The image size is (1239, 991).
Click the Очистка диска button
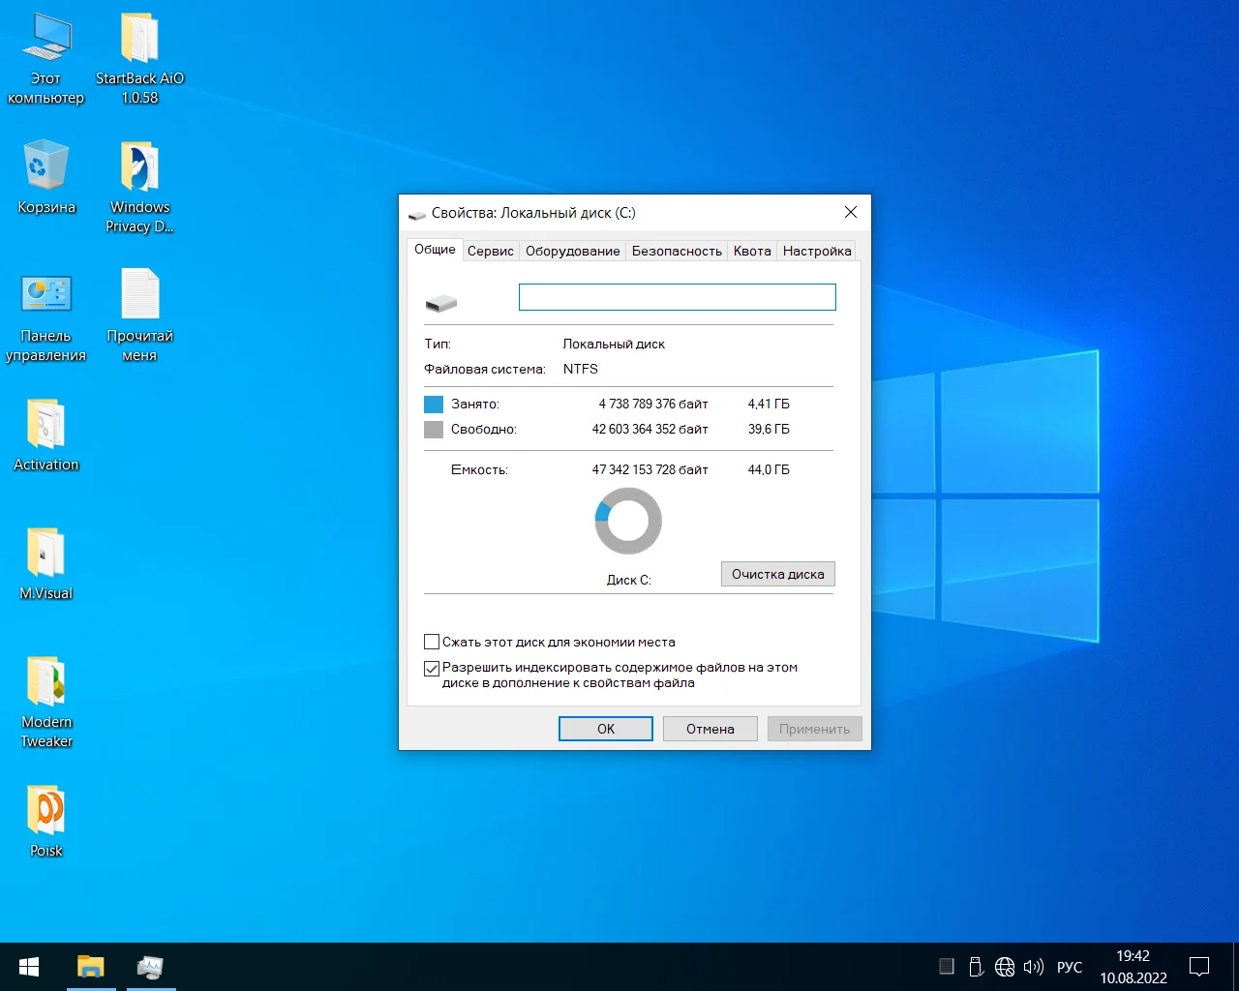pyautogui.click(x=777, y=574)
